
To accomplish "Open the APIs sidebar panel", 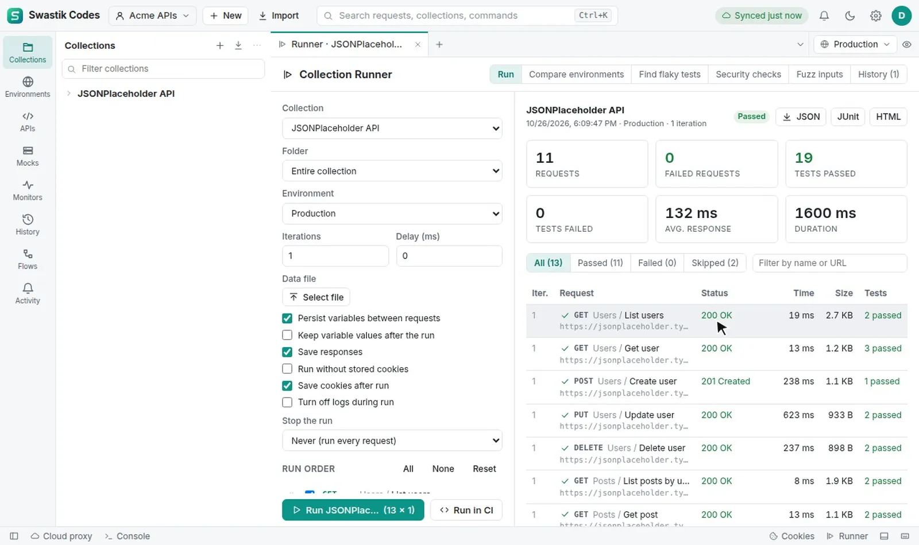I will [28, 122].
